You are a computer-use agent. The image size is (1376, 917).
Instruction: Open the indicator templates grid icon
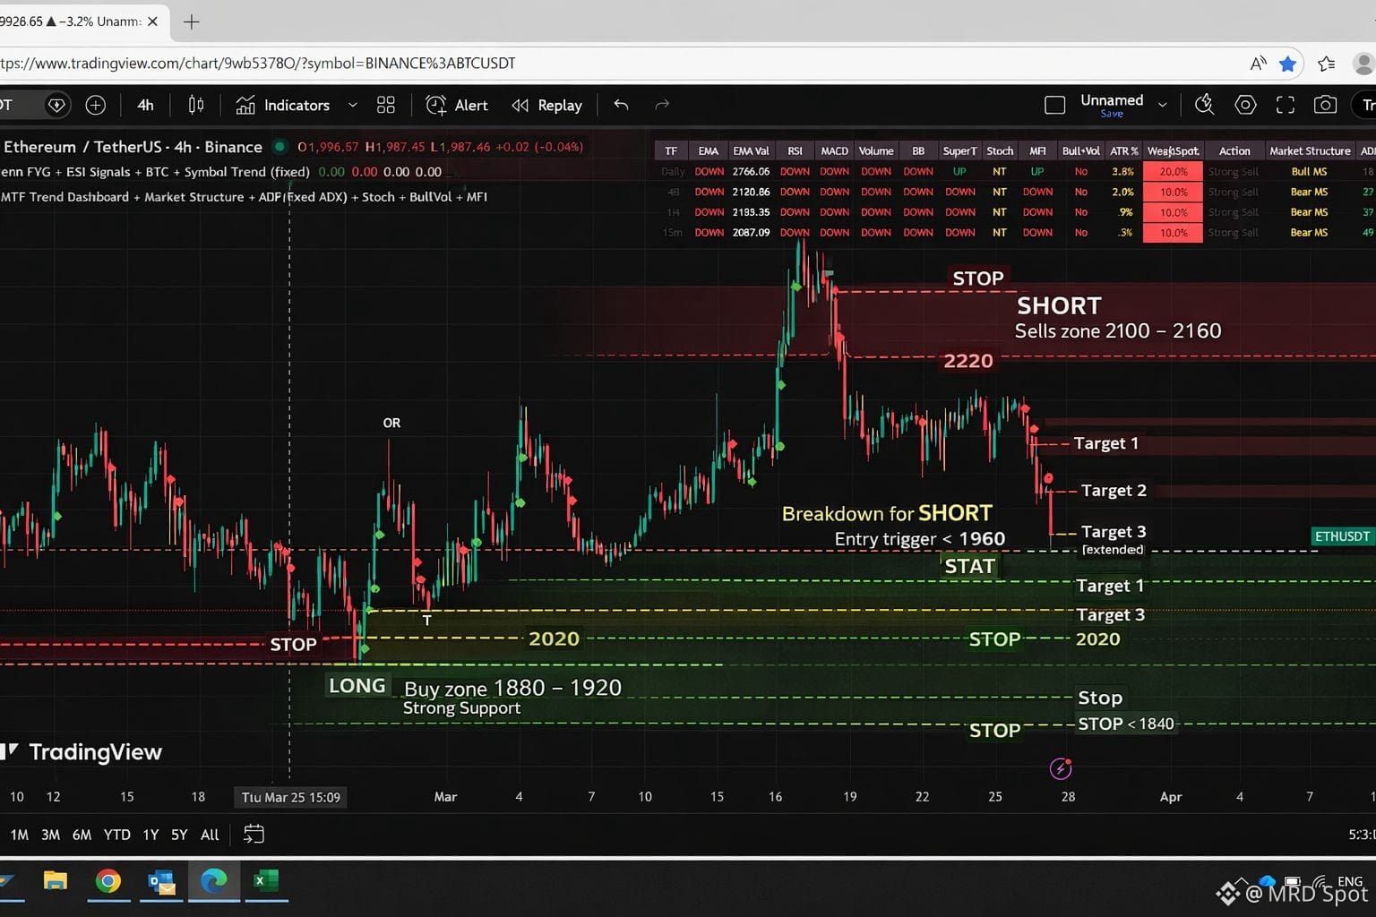[x=386, y=105]
